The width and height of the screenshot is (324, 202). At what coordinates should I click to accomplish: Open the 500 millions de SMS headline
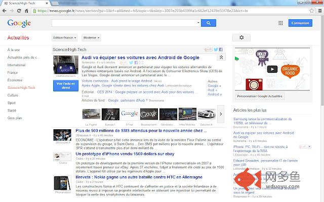pyautogui.click(x=141, y=131)
